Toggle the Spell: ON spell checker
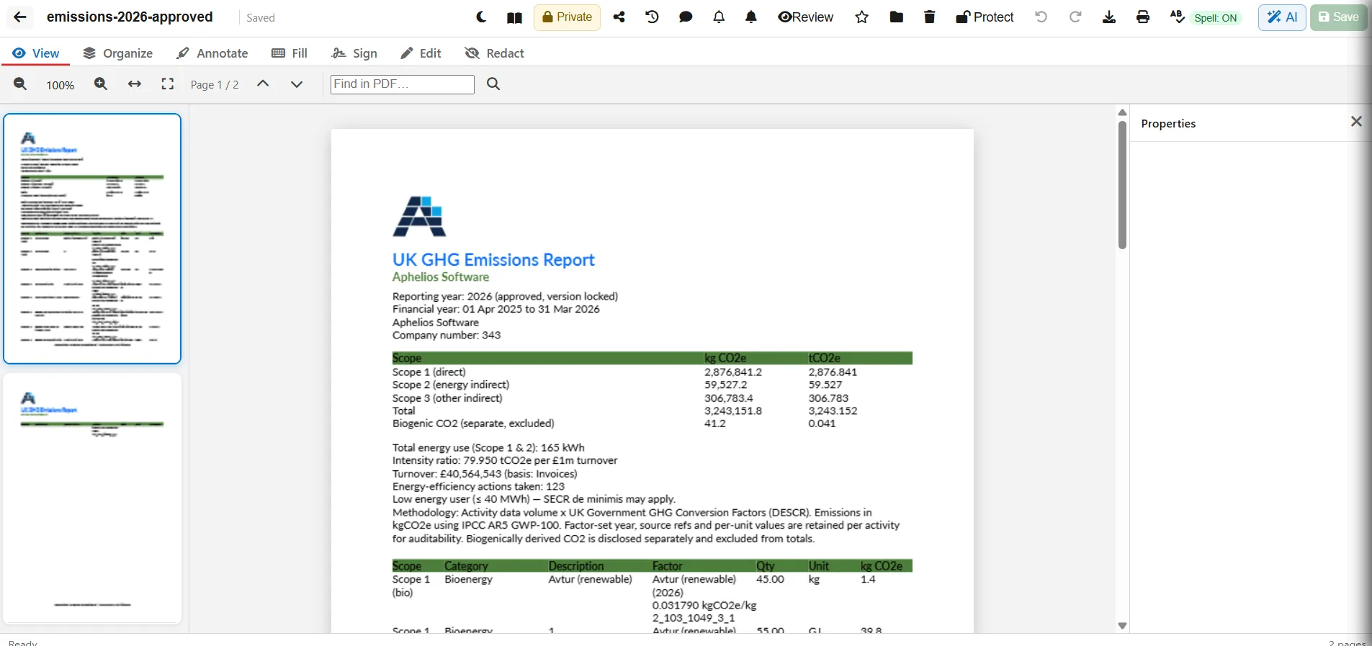This screenshot has height=646, width=1372. 1206,18
